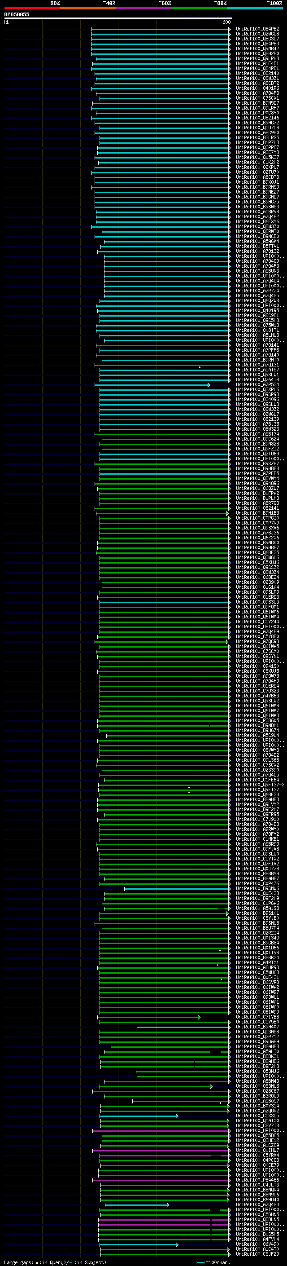
Task: Click label UniRef100_Q0E421
Action: [257, 978]
